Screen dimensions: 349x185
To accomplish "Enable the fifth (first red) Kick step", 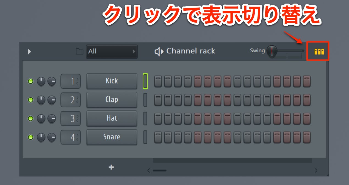I will [x=198, y=82].
